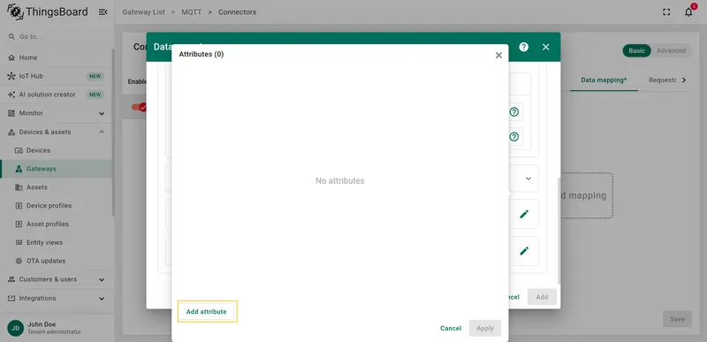Go to Gateway List breadcrumb
This screenshot has height=342, width=707.
click(x=143, y=12)
